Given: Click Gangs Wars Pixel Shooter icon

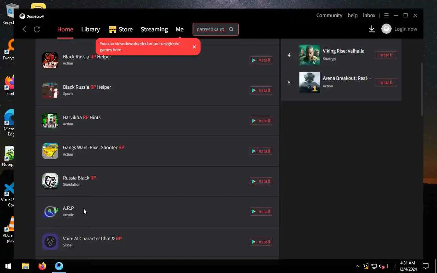Looking at the screenshot, I should click(50, 151).
